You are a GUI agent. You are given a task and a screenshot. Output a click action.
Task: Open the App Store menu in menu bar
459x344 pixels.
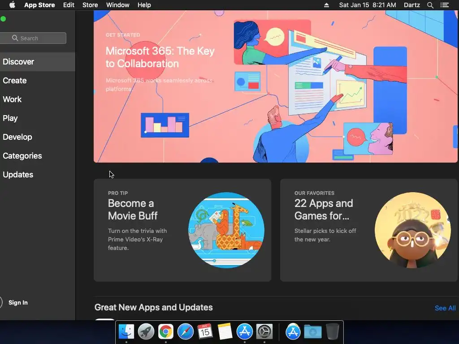[x=39, y=5]
